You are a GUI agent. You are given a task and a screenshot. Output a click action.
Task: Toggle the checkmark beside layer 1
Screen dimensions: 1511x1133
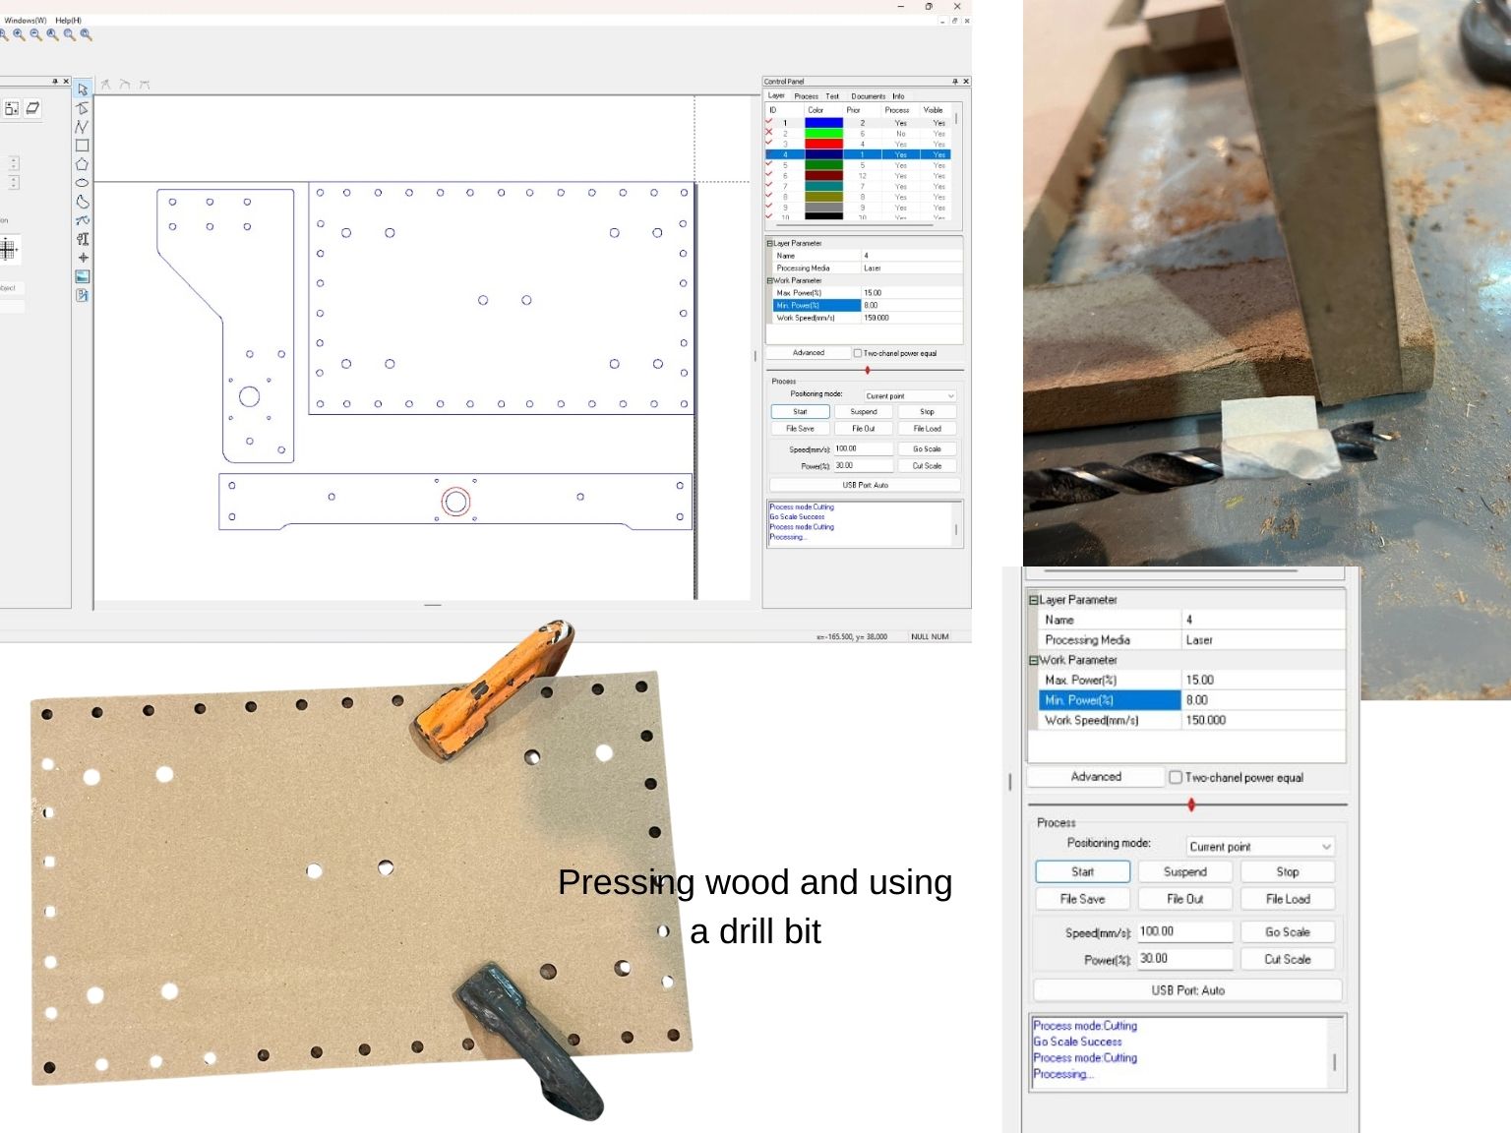click(769, 122)
